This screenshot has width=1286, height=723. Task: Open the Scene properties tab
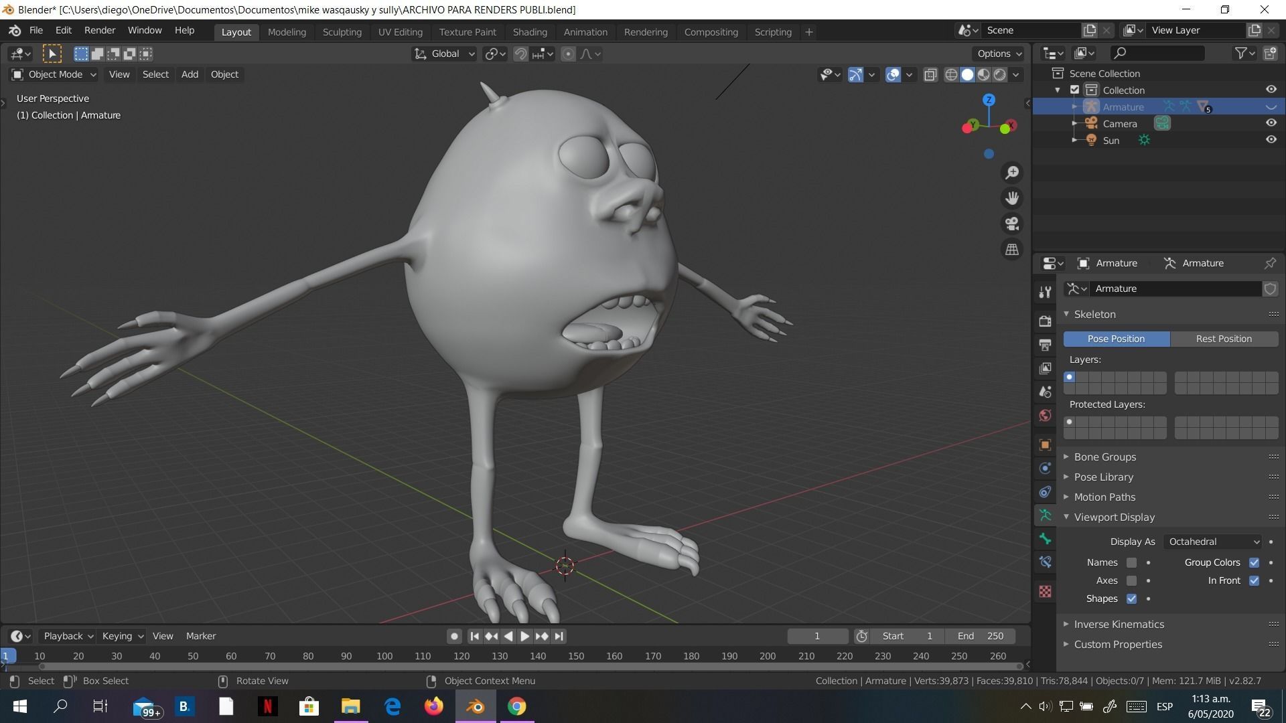1045,392
